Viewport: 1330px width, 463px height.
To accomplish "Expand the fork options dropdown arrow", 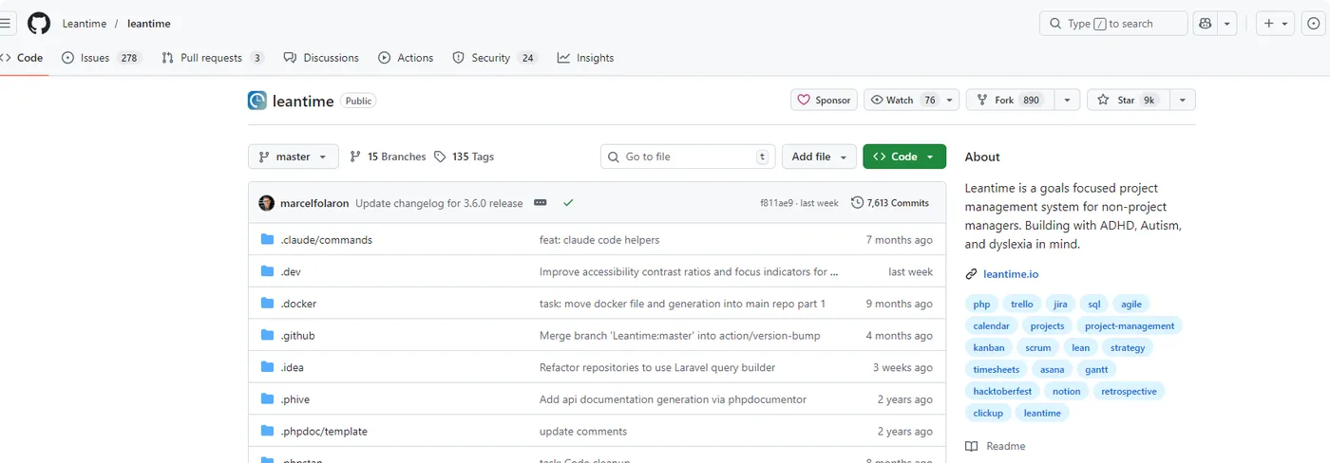I will (1067, 100).
